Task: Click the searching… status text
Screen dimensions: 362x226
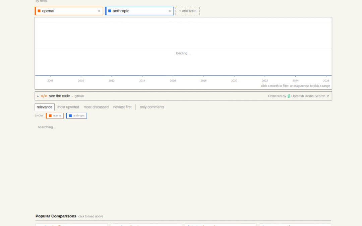Action: (47, 127)
